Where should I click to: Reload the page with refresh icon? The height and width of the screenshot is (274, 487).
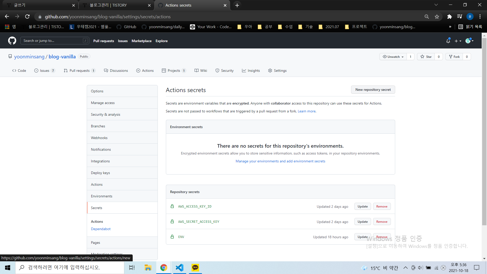click(27, 17)
